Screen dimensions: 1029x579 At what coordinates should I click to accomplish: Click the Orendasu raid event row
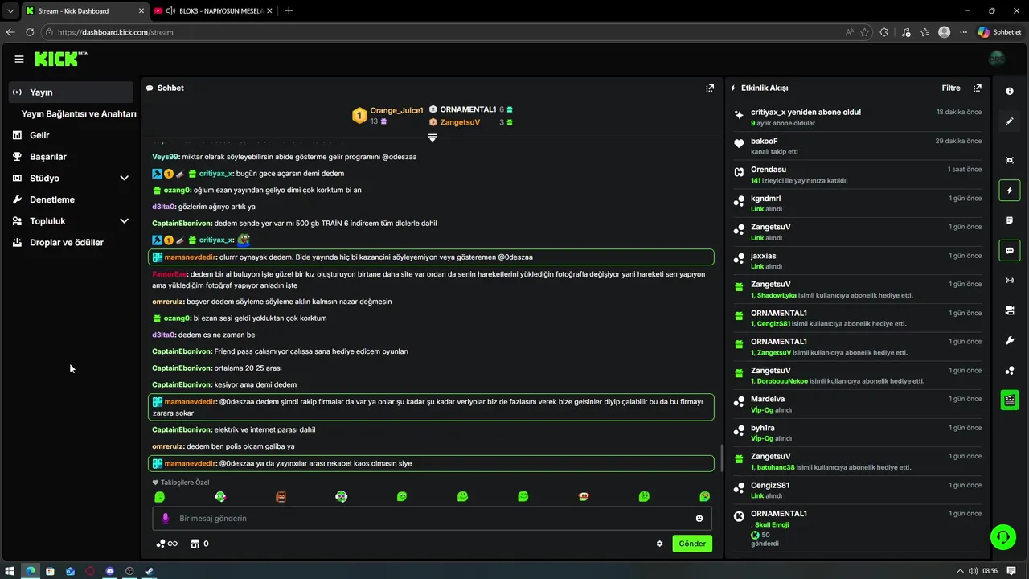tap(857, 175)
